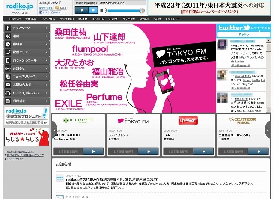Click the Facebook share button
274x199 pixels.
[x=43, y=12]
